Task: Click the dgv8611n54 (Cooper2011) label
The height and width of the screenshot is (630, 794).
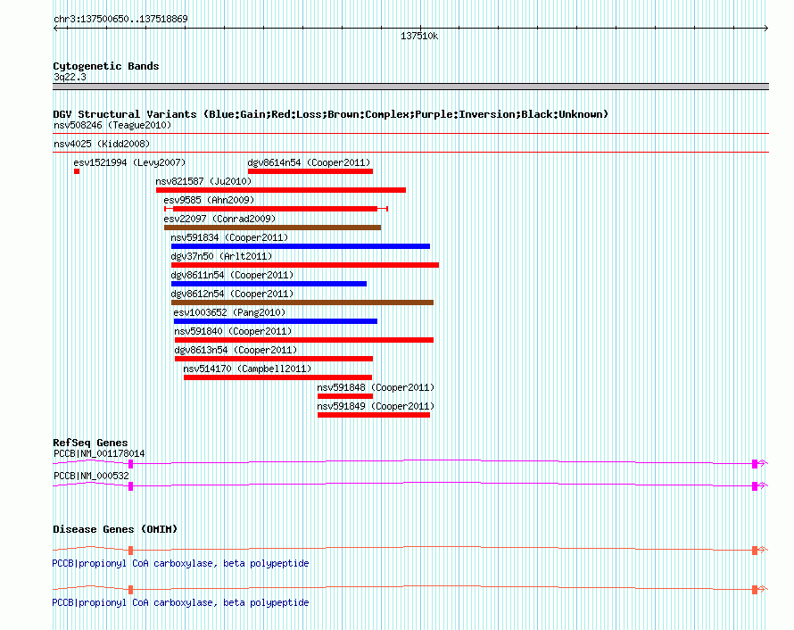Action: point(233,275)
